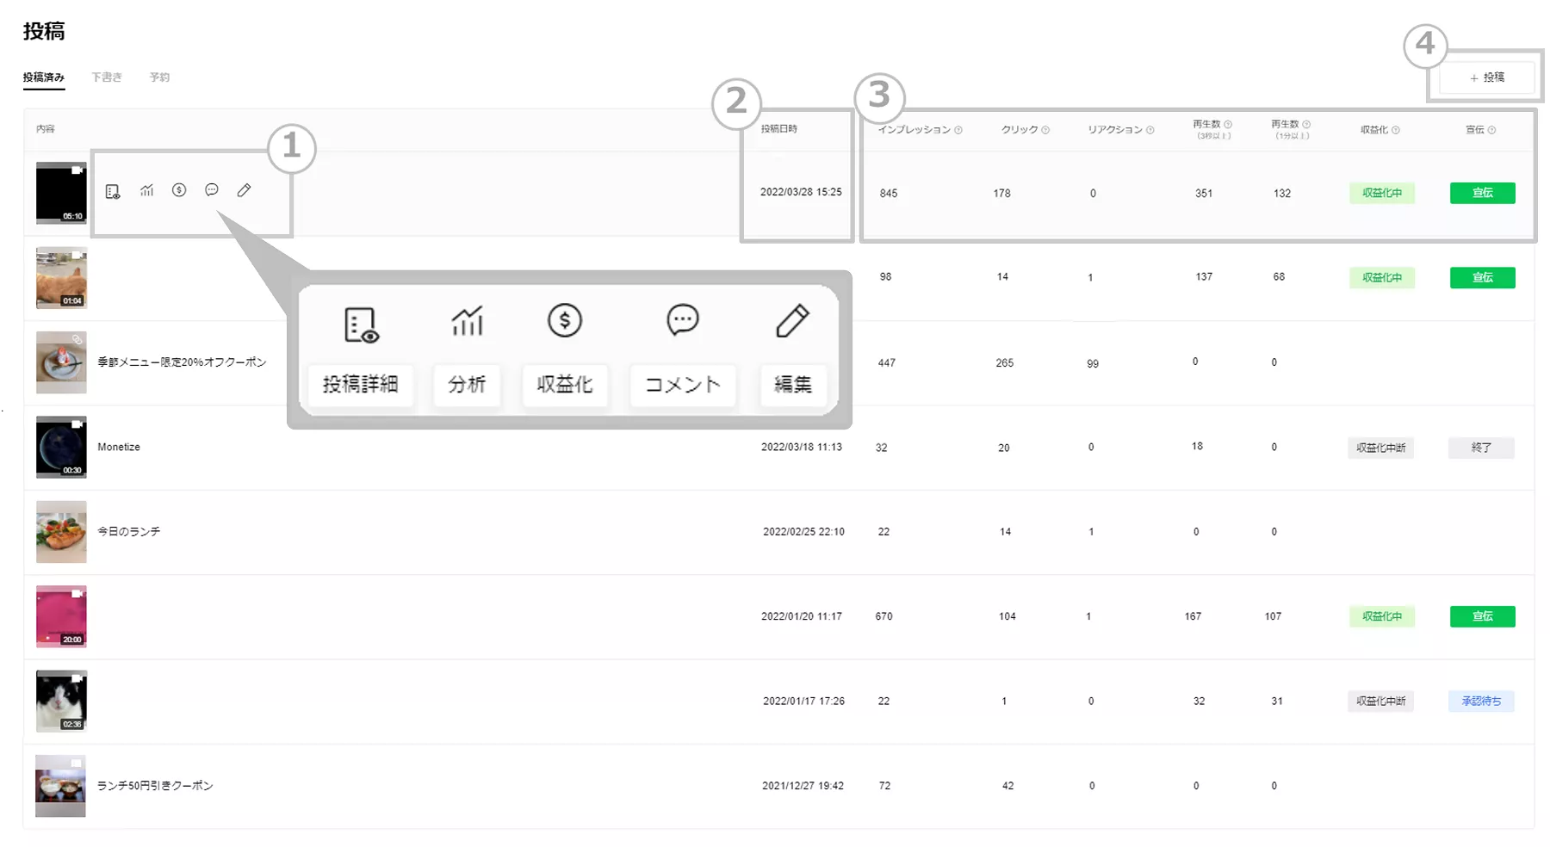Click the small pencil edit icon in first row
This screenshot has height=847, width=1550.
pyautogui.click(x=245, y=190)
